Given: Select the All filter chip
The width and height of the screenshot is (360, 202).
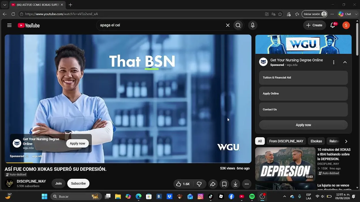Looking at the screenshot, I should 260,141.
